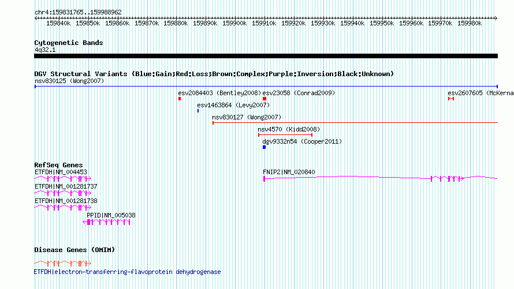
Task: Click the ETFDH NM_004453 transcript glyph
Action: [x=62, y=179]
